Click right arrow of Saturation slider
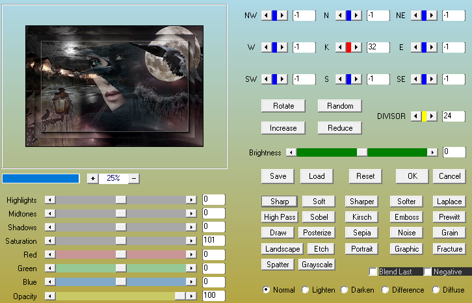 [191, 241]
